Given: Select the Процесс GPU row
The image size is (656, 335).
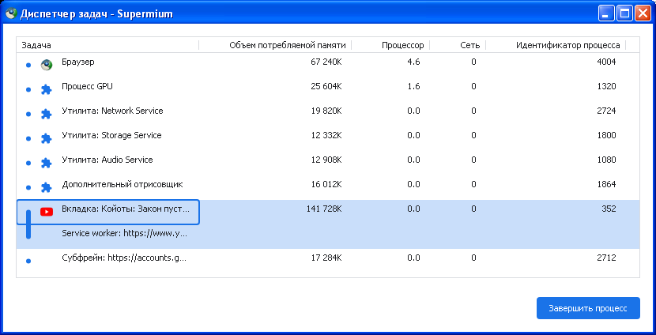Looking at the screenshot, I should pos(328,89).
